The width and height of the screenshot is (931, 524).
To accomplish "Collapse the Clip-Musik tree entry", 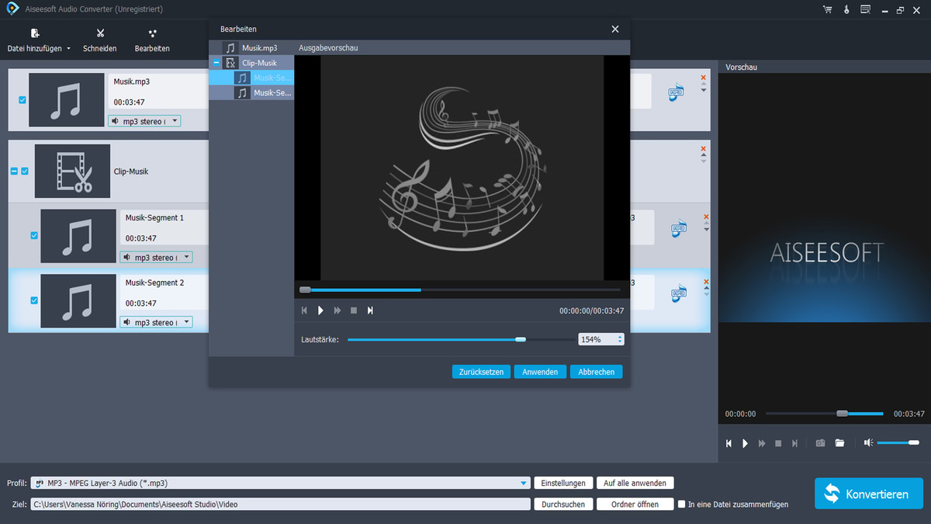I will tap(215, 62).
